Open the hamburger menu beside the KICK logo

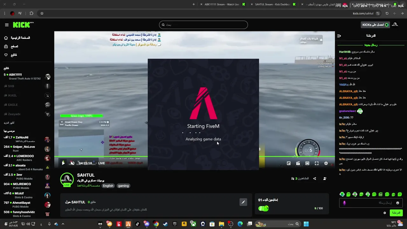[7, 25]
